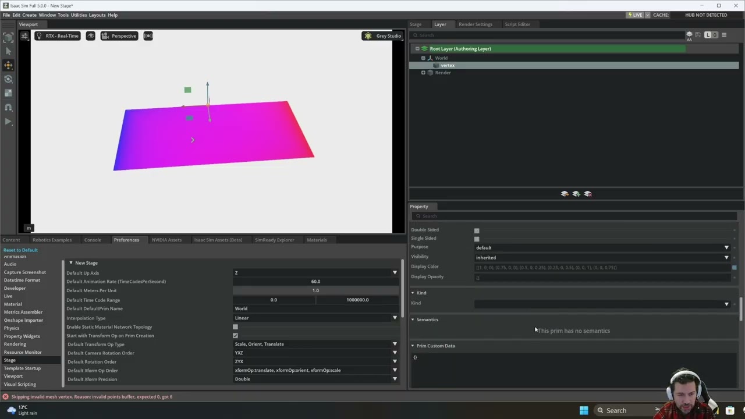Open the Grey Studio lighting menu
745x419 pixels.
382,36
